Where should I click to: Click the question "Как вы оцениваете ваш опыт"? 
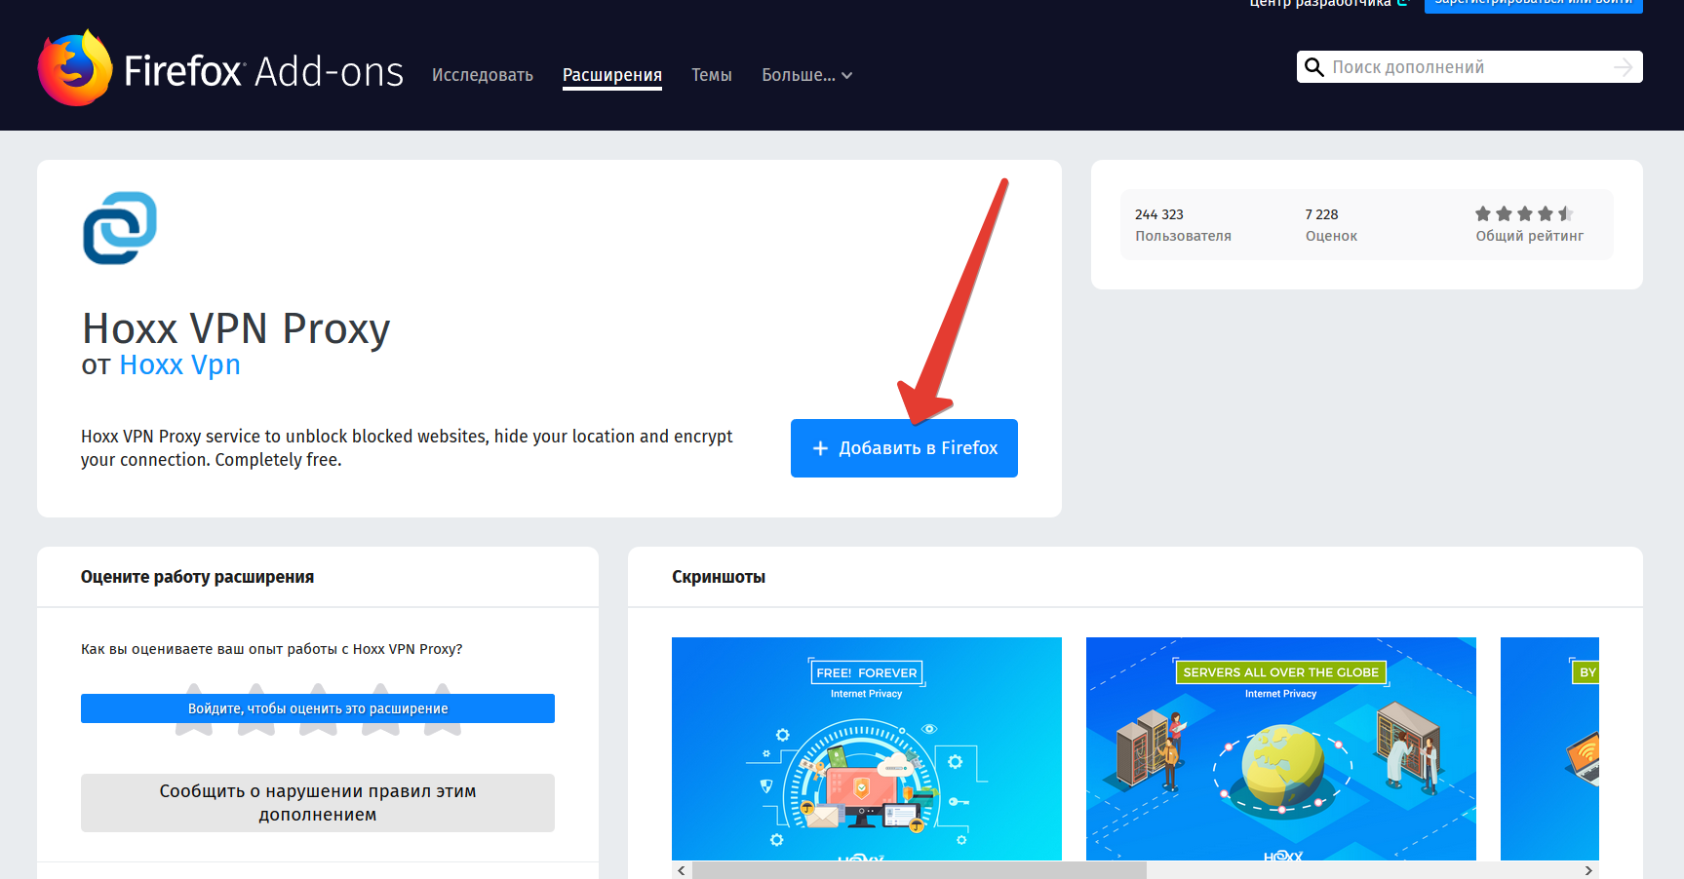point(272,649)
